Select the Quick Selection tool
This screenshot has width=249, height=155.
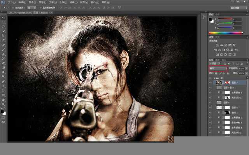click(x=3, y=31)
